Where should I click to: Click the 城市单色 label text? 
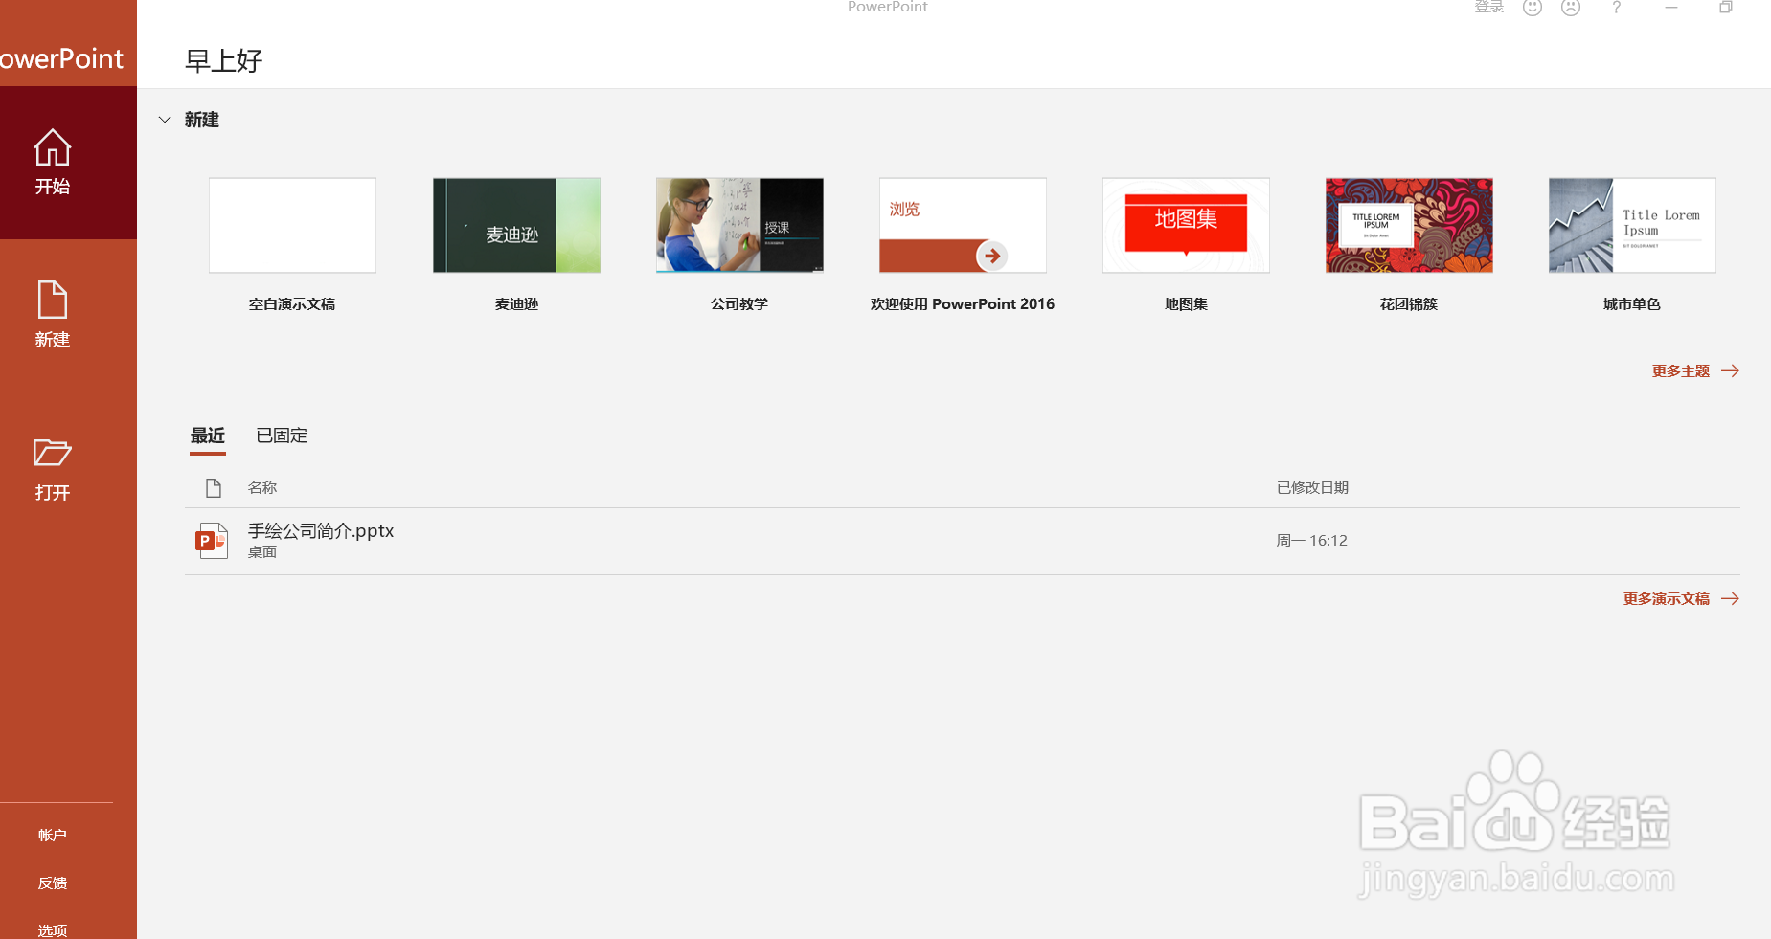point(1632,304)
